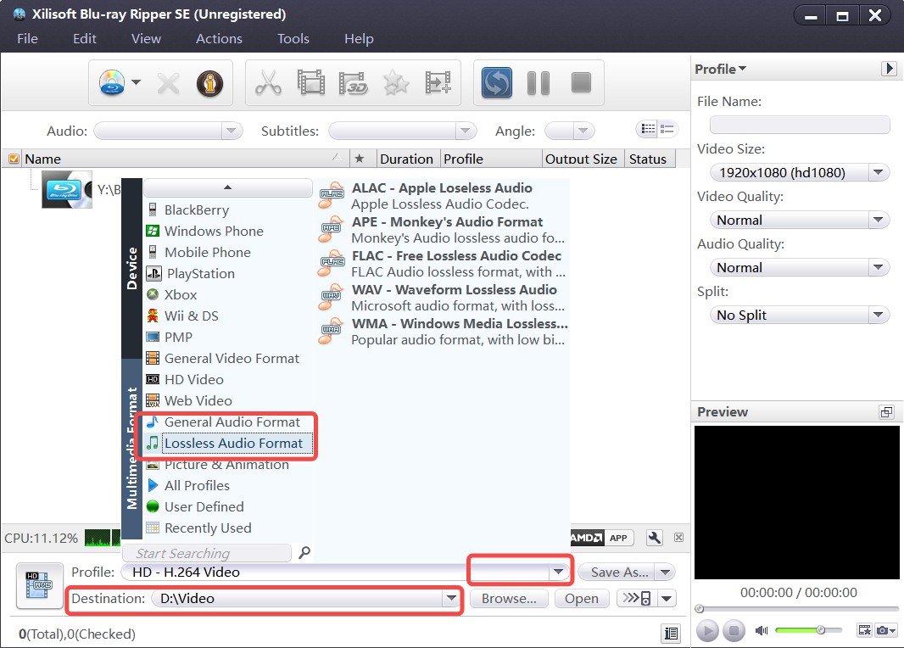
Task: Select General Audio Format category
Action: (229, 422)
